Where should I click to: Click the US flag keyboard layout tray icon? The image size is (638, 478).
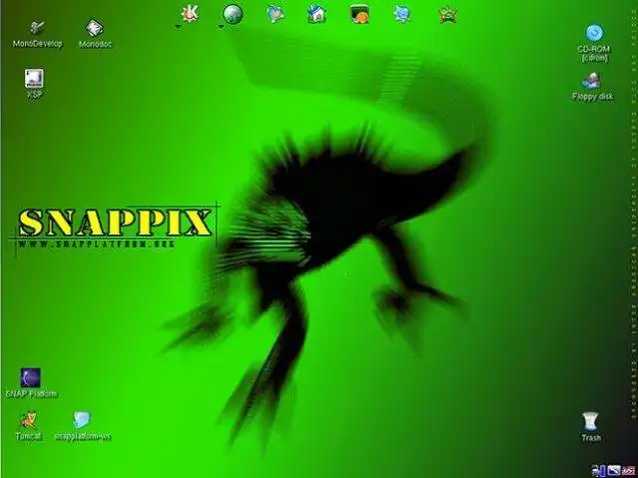(x=626, y=471)
